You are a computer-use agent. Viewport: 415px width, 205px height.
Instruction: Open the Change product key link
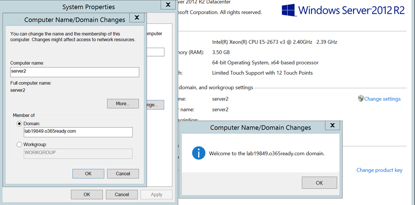(379, 170)
